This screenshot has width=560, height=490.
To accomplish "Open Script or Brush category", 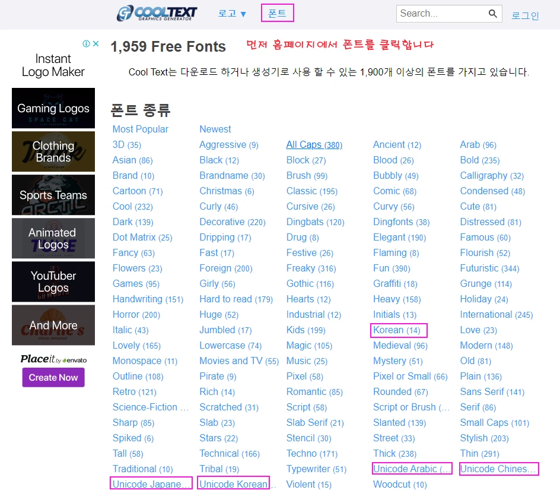I will 412,407.
